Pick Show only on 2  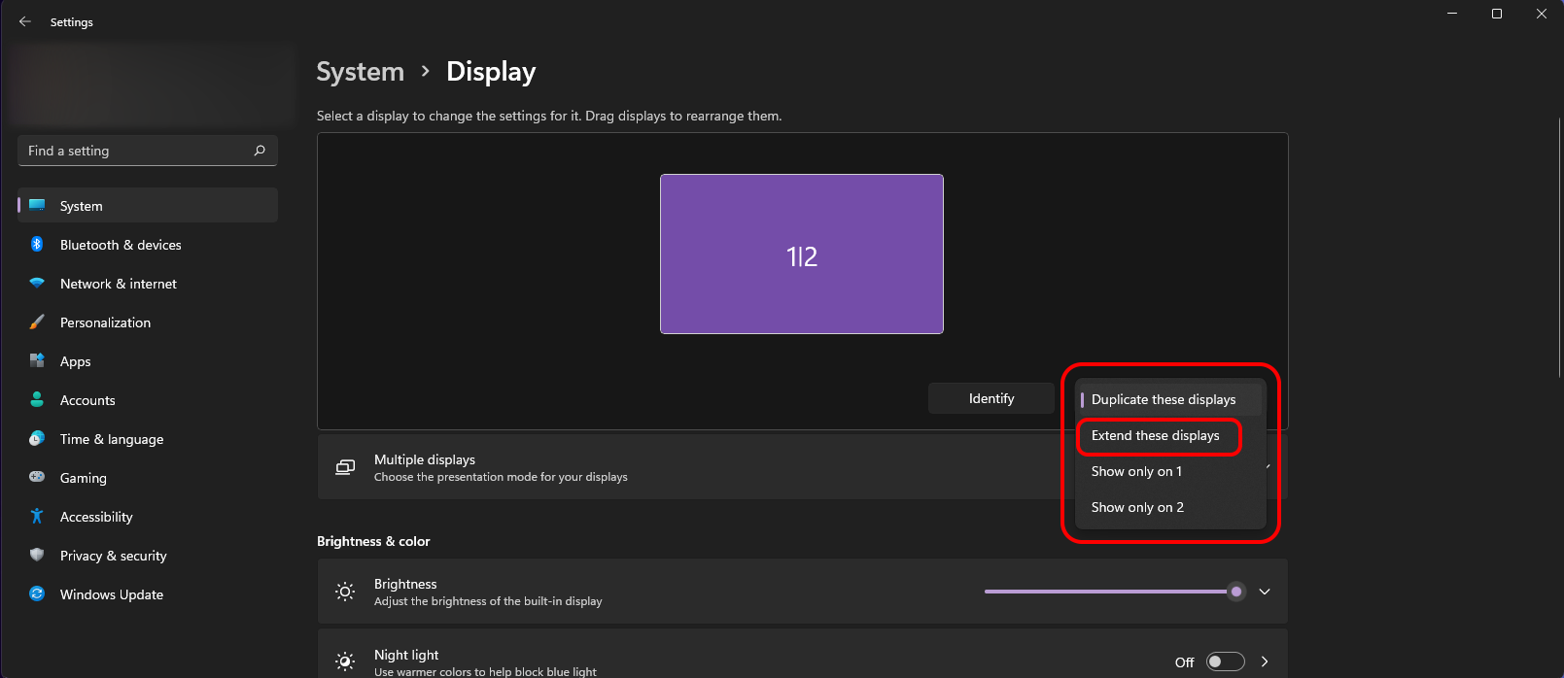point(1137,508)
